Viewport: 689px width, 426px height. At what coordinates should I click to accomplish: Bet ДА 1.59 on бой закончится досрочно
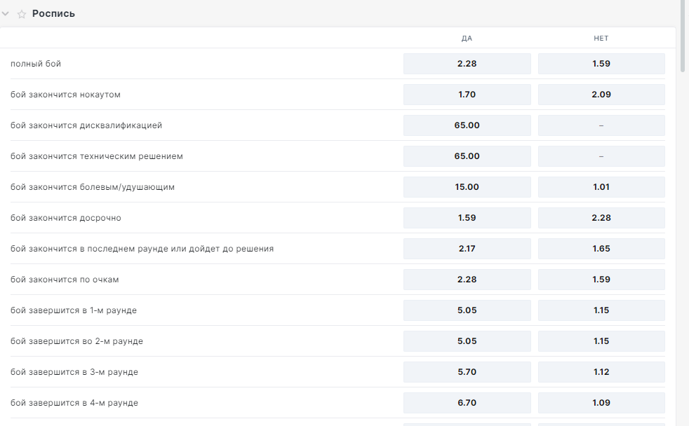[467, 218]
